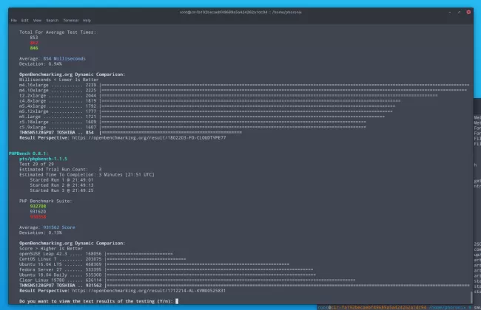
Task: Click the Clear Linux 19780 636114 row
Action: coord(187,280)
